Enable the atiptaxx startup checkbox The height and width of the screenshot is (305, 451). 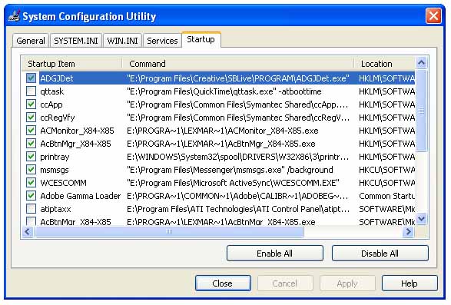(31, 209)
